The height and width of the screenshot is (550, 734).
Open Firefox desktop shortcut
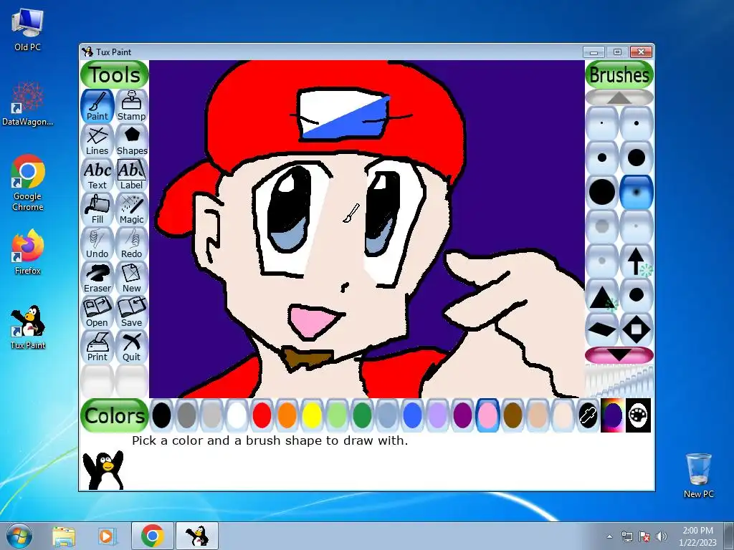28,253
